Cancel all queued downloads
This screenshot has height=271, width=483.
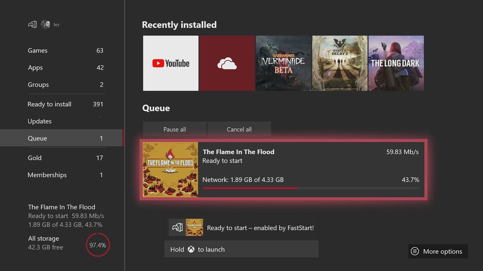point(239,129)
